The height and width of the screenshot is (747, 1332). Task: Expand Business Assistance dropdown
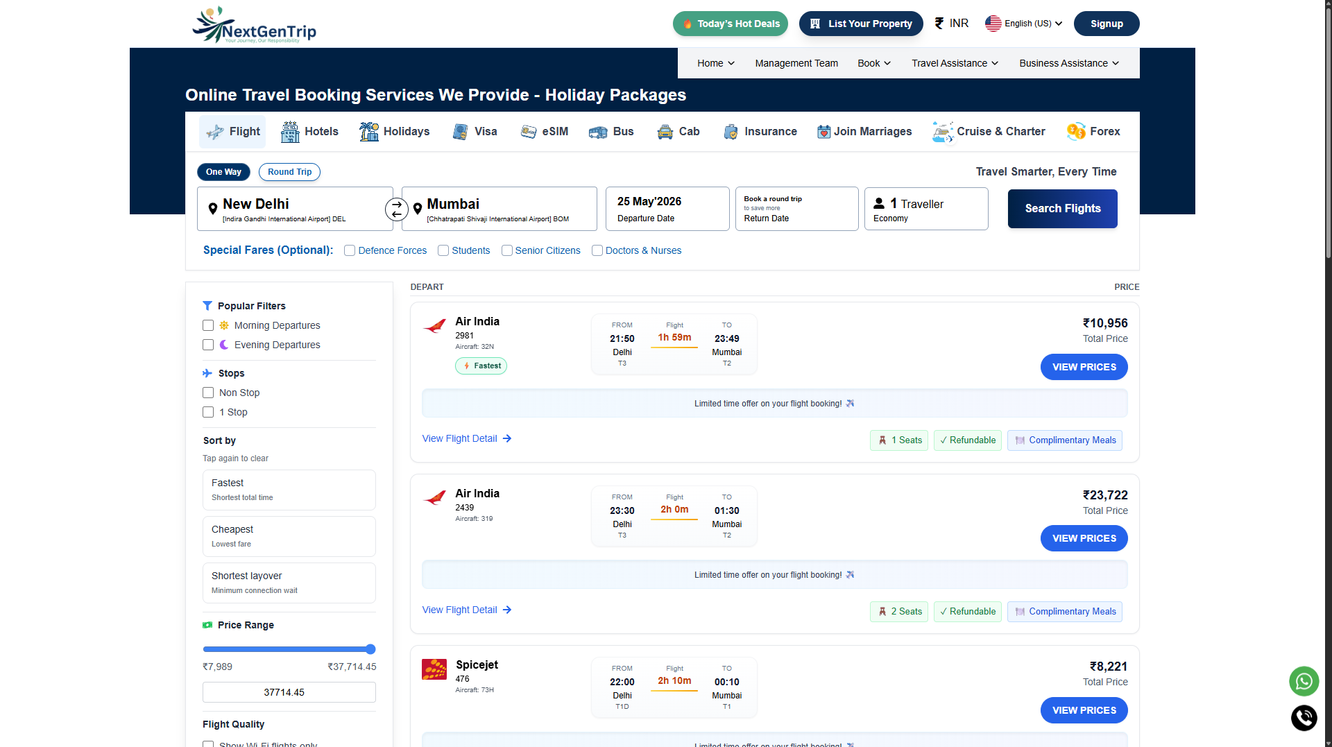coord(1069,63)
